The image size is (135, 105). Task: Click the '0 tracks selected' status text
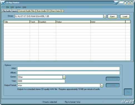(50, 102)
